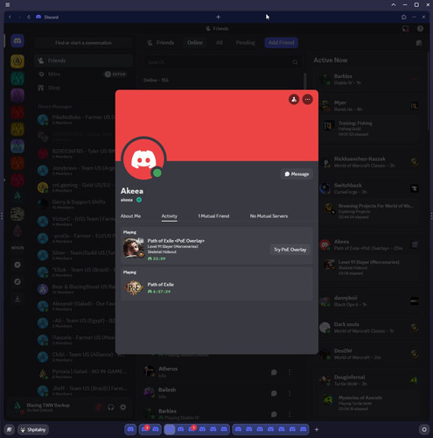Click the Discord taskbar icon with badge 1

(192, 429)
